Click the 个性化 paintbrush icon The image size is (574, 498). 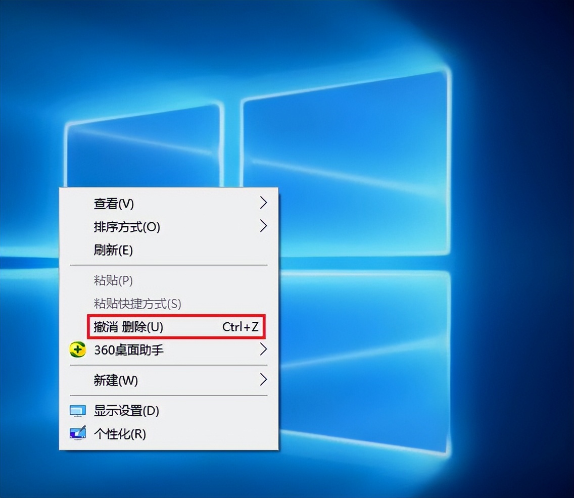click(78, 433)
